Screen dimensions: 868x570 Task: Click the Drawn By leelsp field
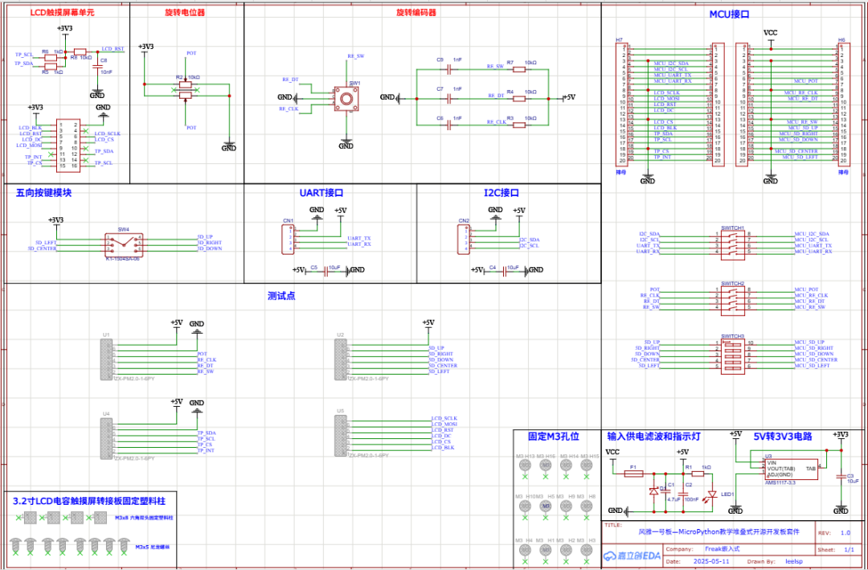(x=794, y=561)
